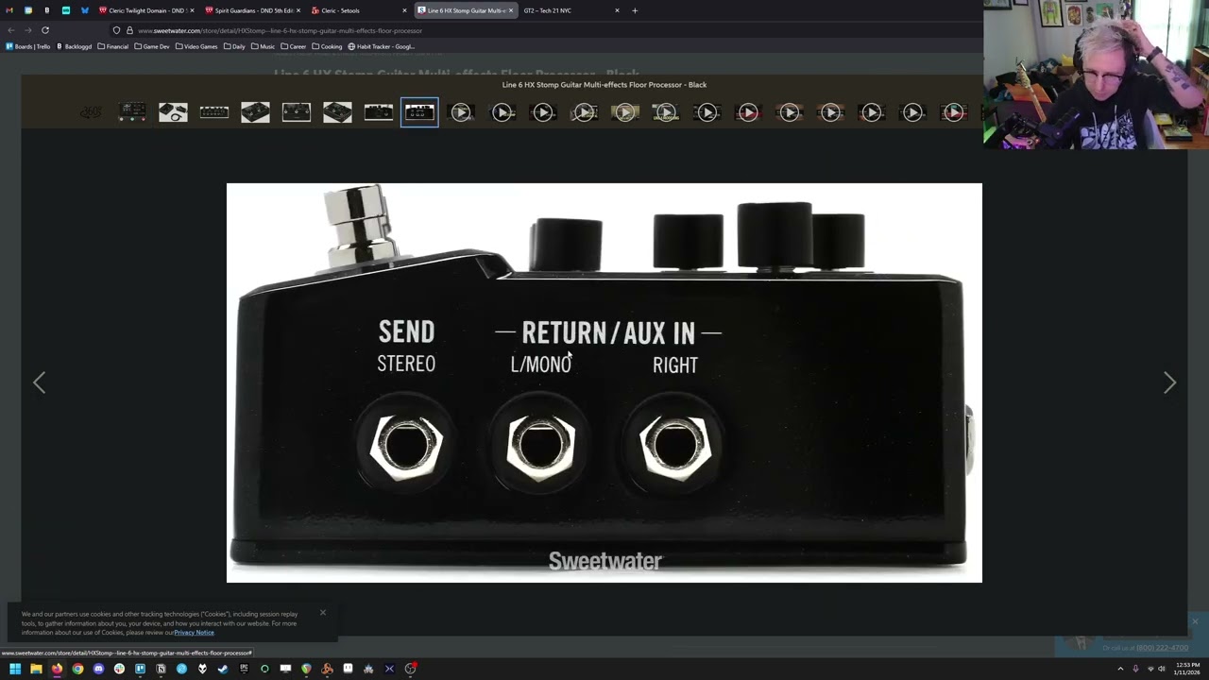Open Chrome from taskbar
Viewport: 1209px width, 680px height.
[77, 669]
